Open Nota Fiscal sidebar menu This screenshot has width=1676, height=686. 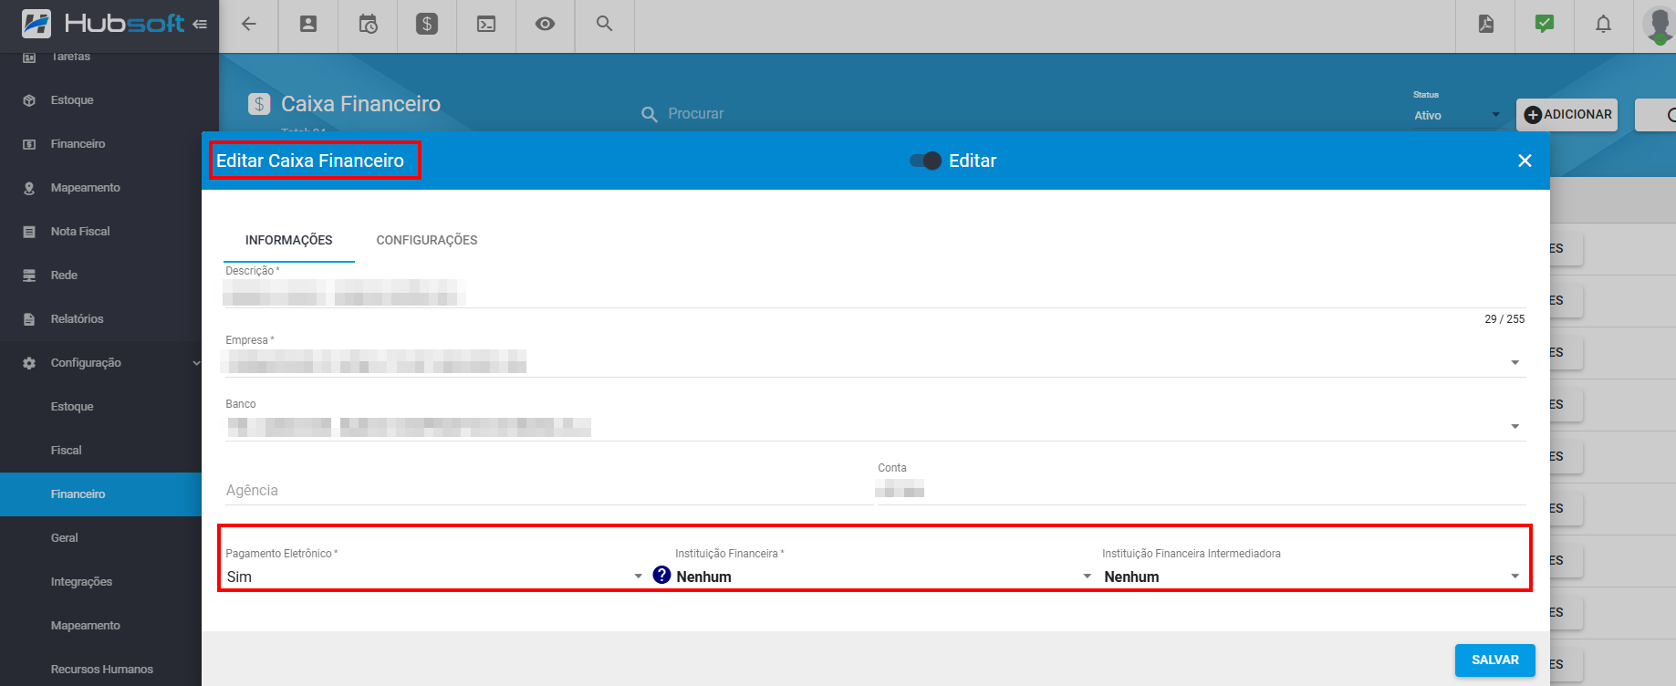[80, 232]
